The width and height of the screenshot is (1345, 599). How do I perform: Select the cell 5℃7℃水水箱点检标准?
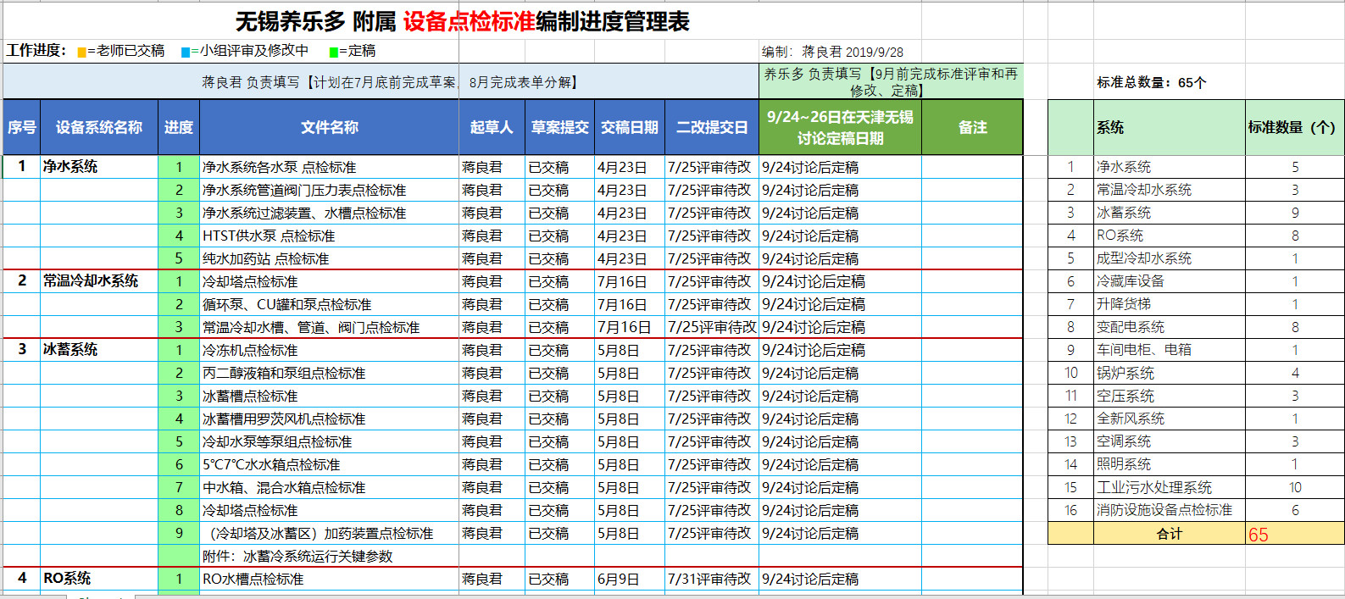click(330, 464)
